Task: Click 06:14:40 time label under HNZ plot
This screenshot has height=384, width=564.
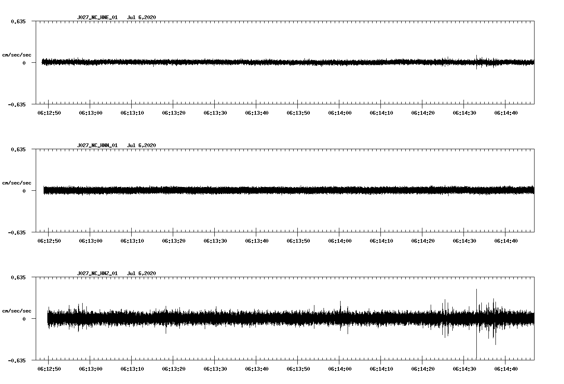Action: click(x=506, y=369)
